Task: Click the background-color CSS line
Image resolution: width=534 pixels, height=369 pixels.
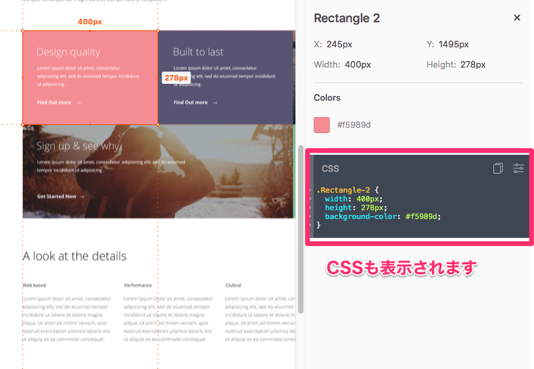Action: coord(383,216)
